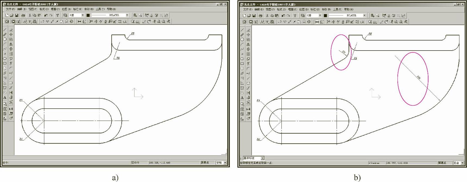
Task: Open the BYLAYER linetype dropdown in window b
Action: click(364, 16)
